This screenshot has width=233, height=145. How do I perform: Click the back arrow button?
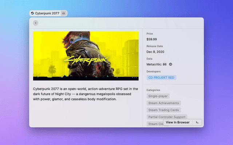click(x=35, y=23)
